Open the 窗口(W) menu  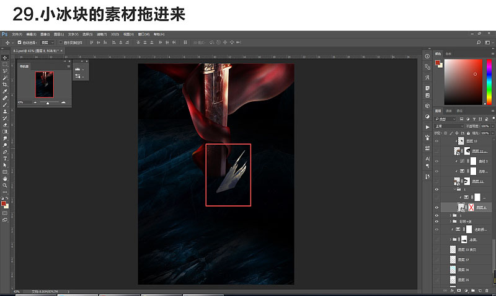click(144, 34)
